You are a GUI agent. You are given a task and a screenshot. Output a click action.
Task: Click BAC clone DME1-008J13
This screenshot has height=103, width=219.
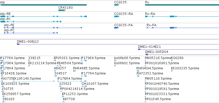(118, 44)
